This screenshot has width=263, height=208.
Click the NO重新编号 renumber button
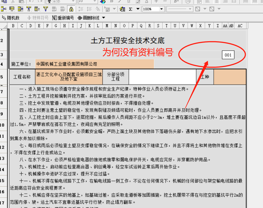(63, 18)
